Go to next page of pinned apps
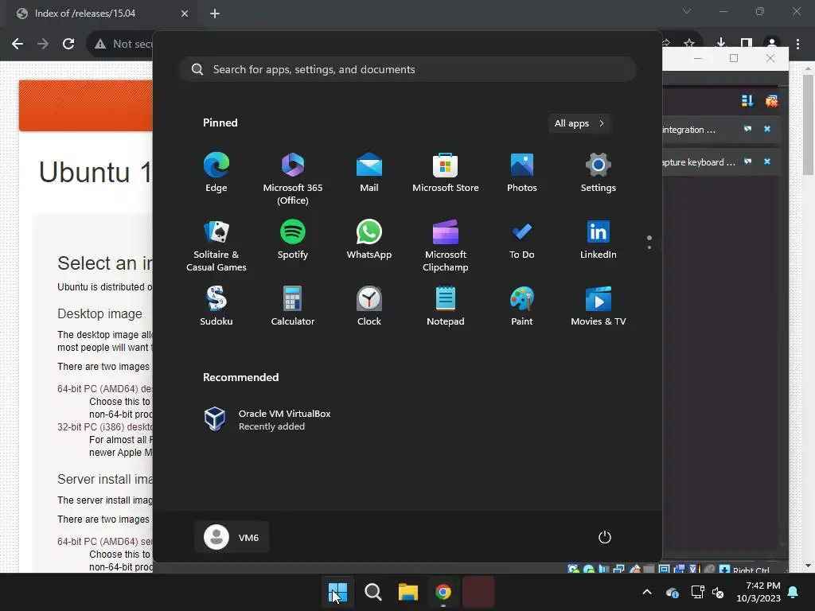This screenshot has height=611, width=815. (x=649, y=247)
